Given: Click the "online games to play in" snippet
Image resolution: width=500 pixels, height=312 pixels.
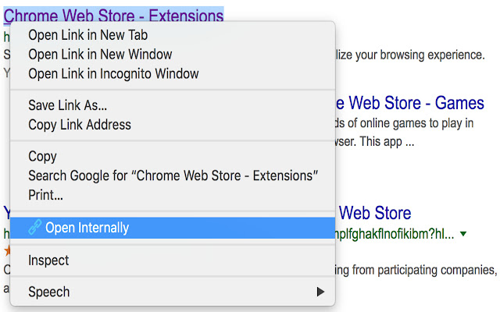Looking at the screenshot, I should 406,124.
